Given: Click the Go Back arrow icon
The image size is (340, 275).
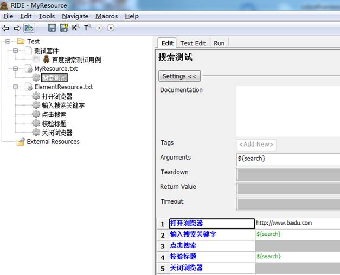Looking at the screenshot, I should tap(5, 28).
